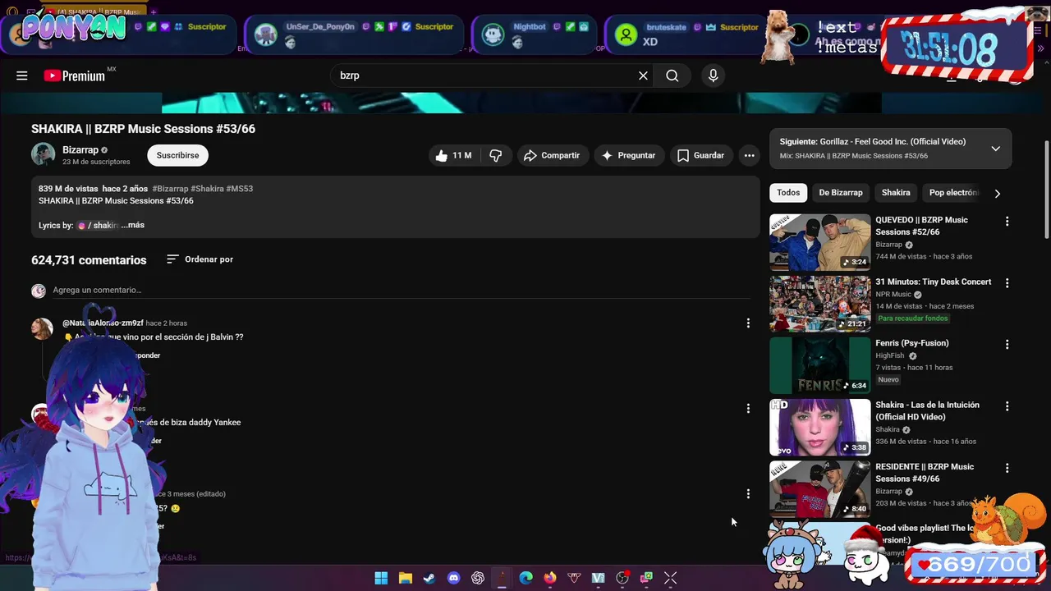Viewport: 1051px width, 591px height.
Task: Open the #MS53 hashtag link
Action: click(x=240, y=189)
